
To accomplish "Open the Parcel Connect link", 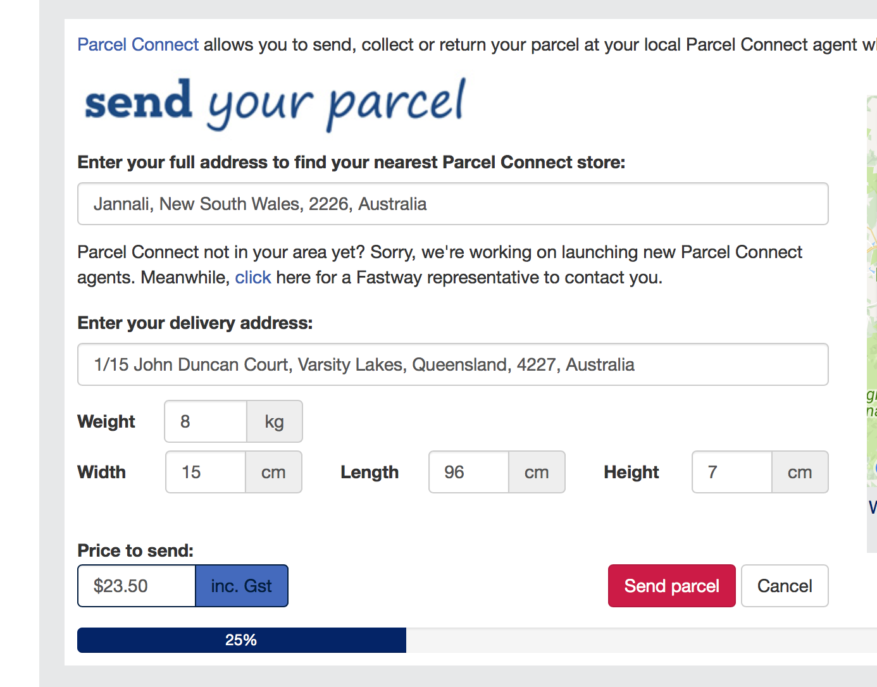I will click(138, 45).
